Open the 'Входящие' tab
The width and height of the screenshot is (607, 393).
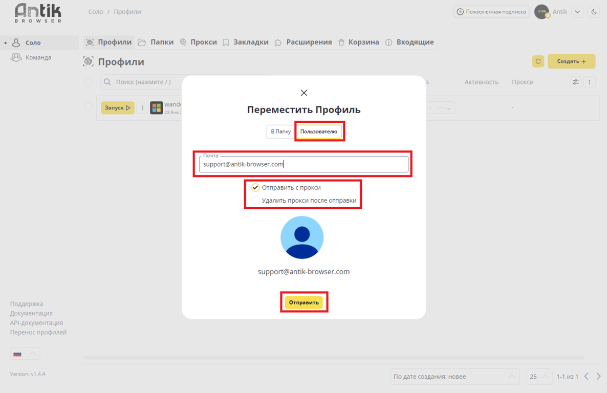point(409,42)
